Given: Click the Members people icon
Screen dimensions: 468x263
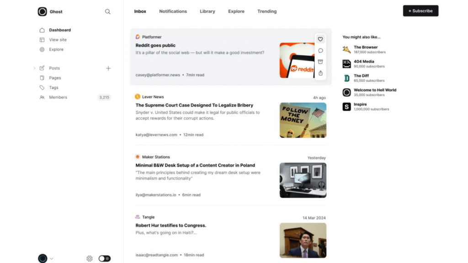Looking at the screenshot, I should [x=42, y=97].
